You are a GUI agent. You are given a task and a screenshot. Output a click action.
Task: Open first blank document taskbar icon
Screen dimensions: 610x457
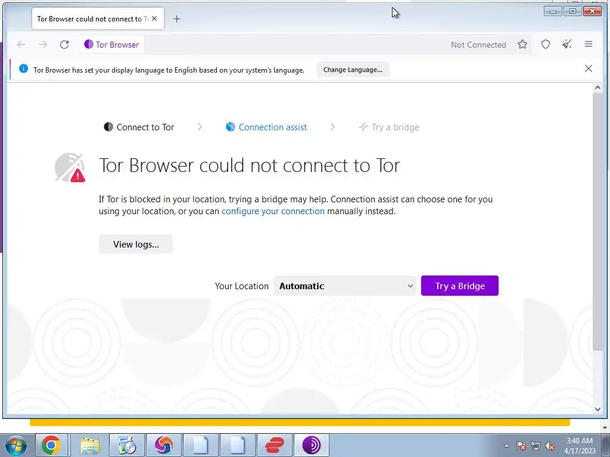click(x=201, y=445)
